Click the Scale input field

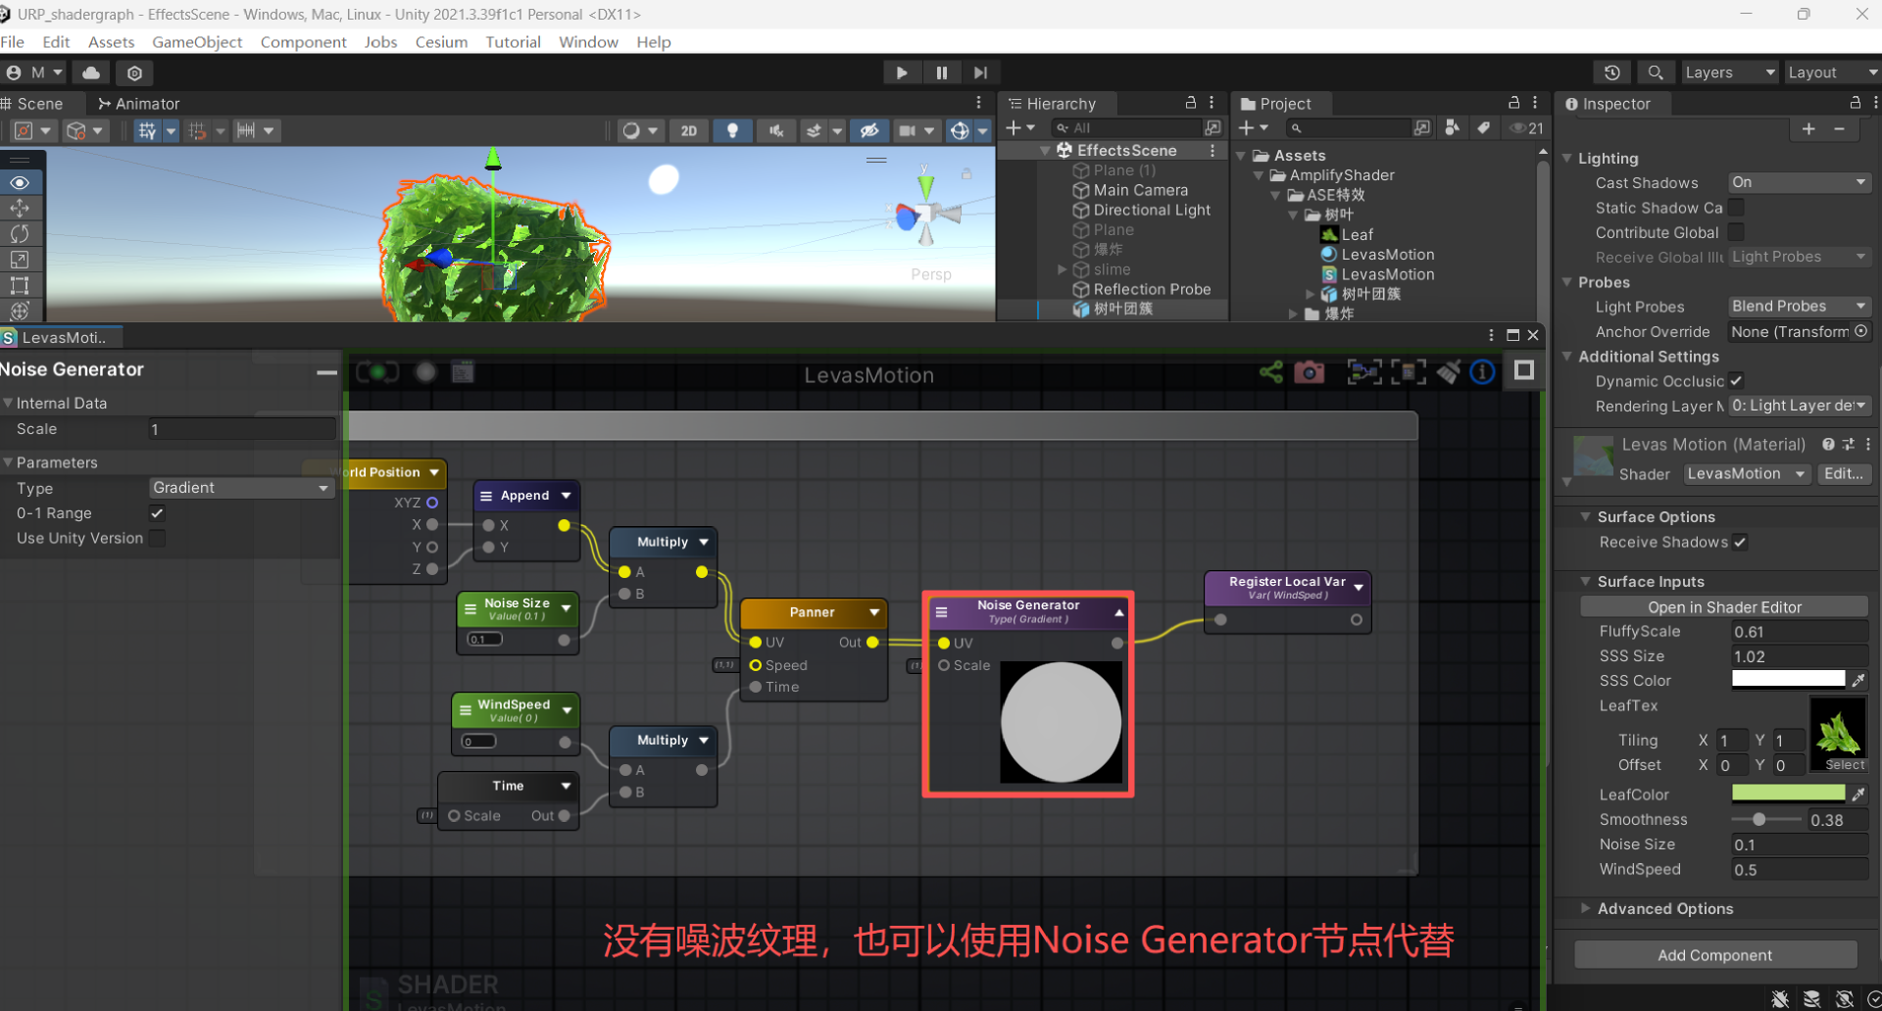(x=241, y=429)
